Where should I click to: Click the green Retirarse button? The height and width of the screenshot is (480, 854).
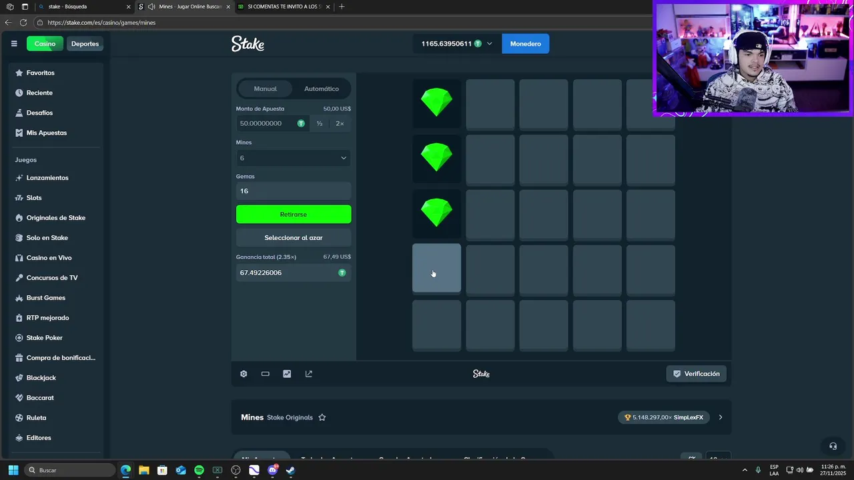(x=294, y=214)
